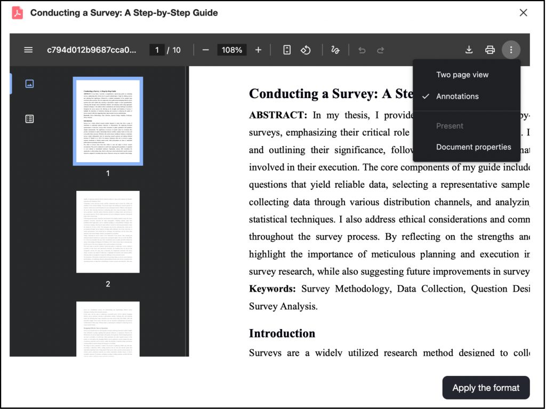This screenshot has width=546, height=409.
Task: Show thumbnails view in sidebar
Action: 29,84
